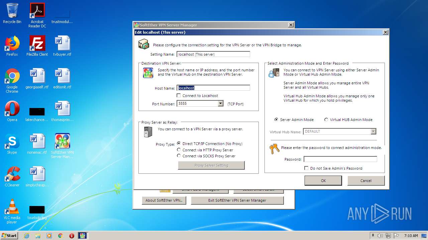The height and width of the screenshot is (240, 428).
Task: Click SoftEther VPN taskbar button
Action: coord(83,236)
